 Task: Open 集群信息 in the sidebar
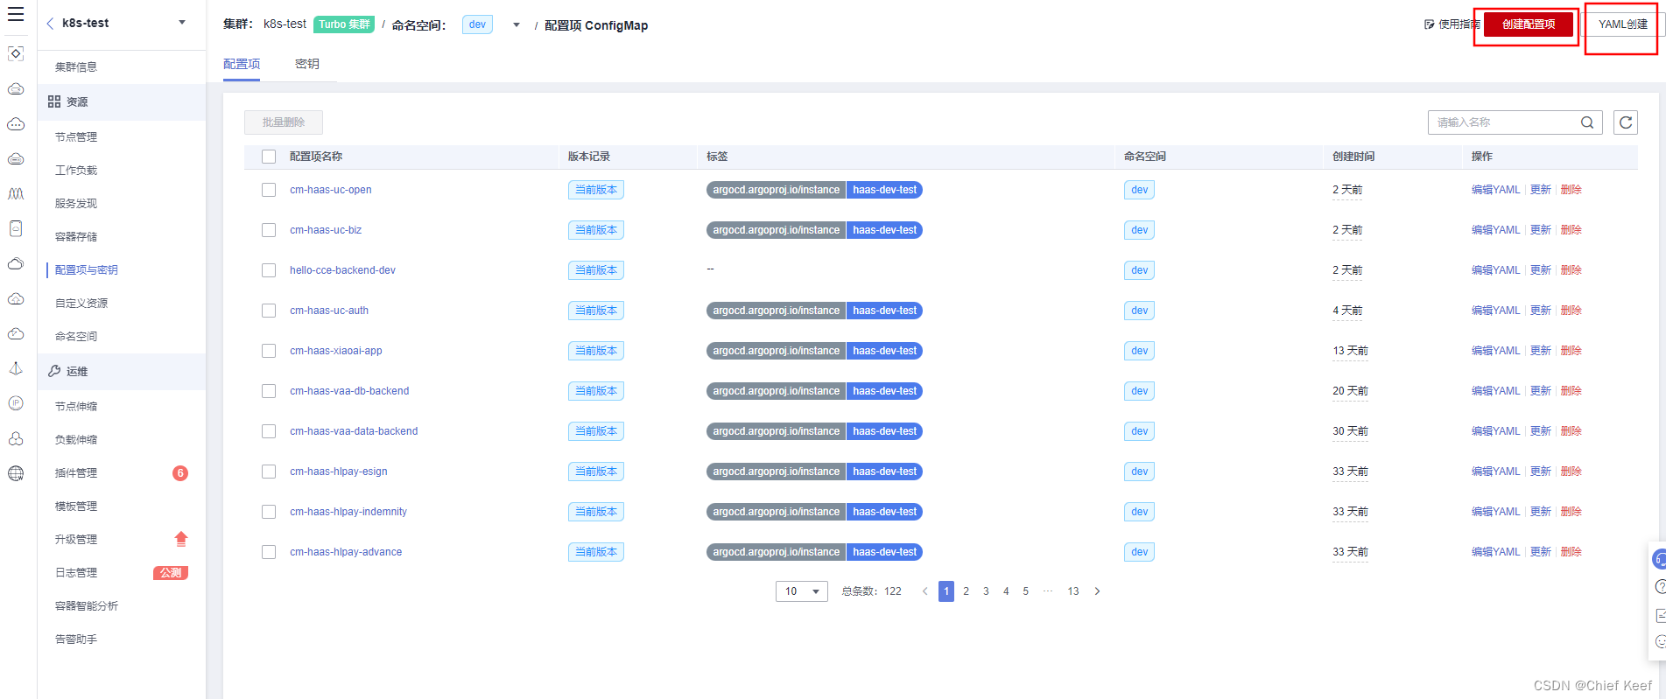76,67
